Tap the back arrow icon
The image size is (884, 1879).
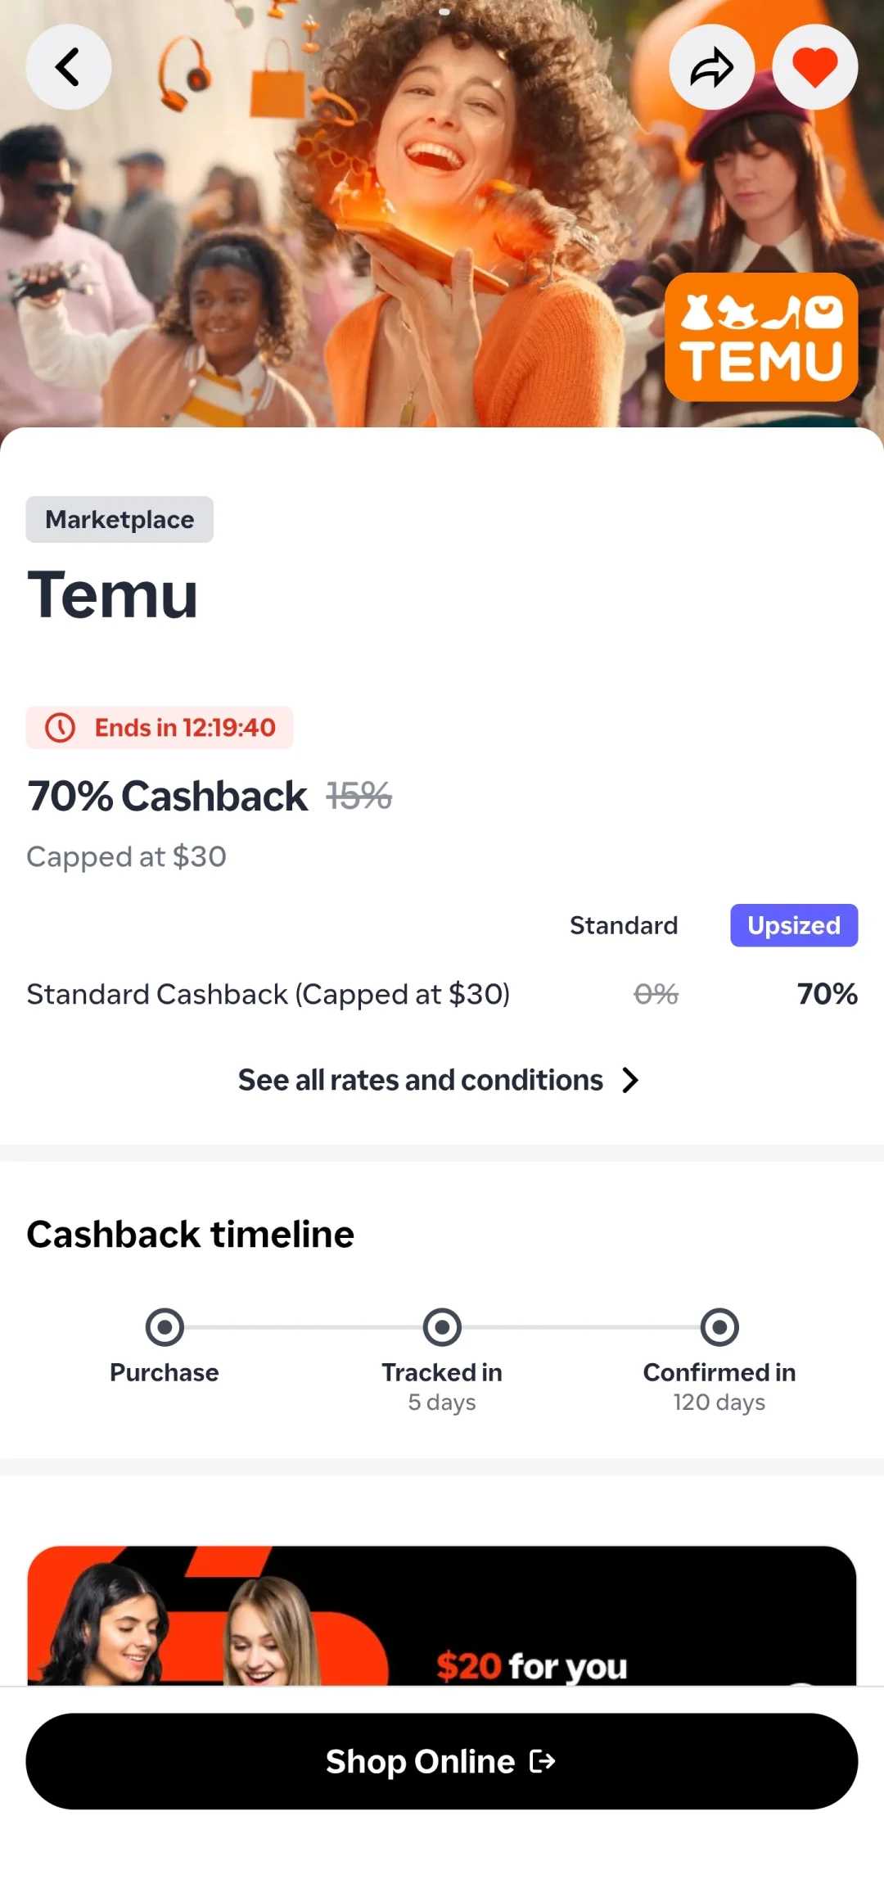(69, 67)
